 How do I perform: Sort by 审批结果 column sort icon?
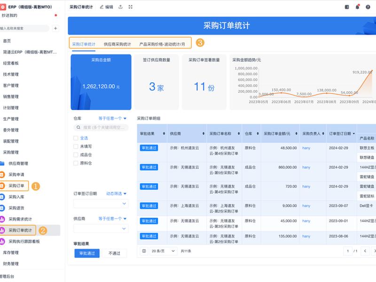click(164, 133)
